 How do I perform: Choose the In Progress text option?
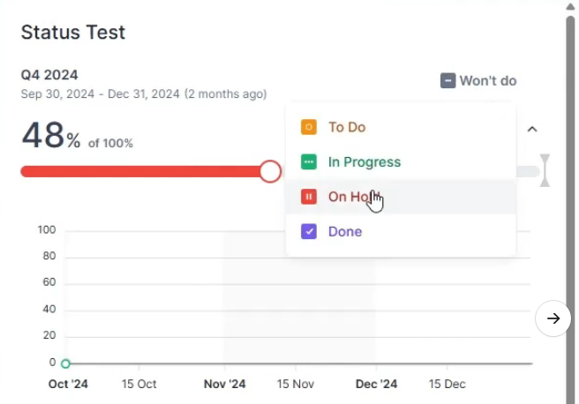tap(365, 162)
